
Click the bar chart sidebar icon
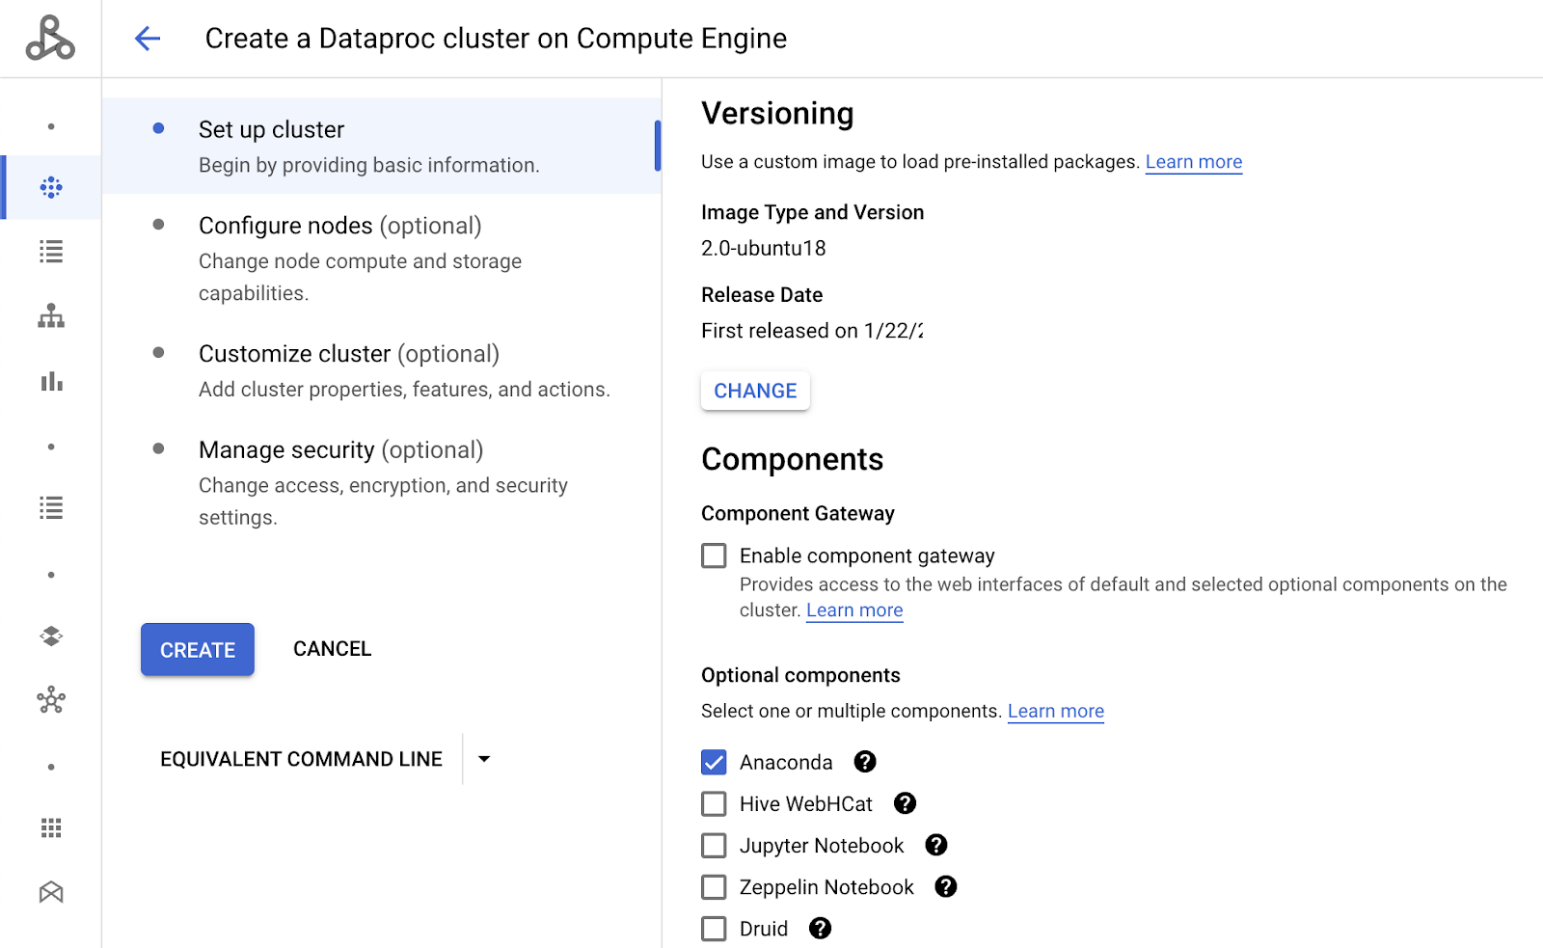[x=51, y=382]
